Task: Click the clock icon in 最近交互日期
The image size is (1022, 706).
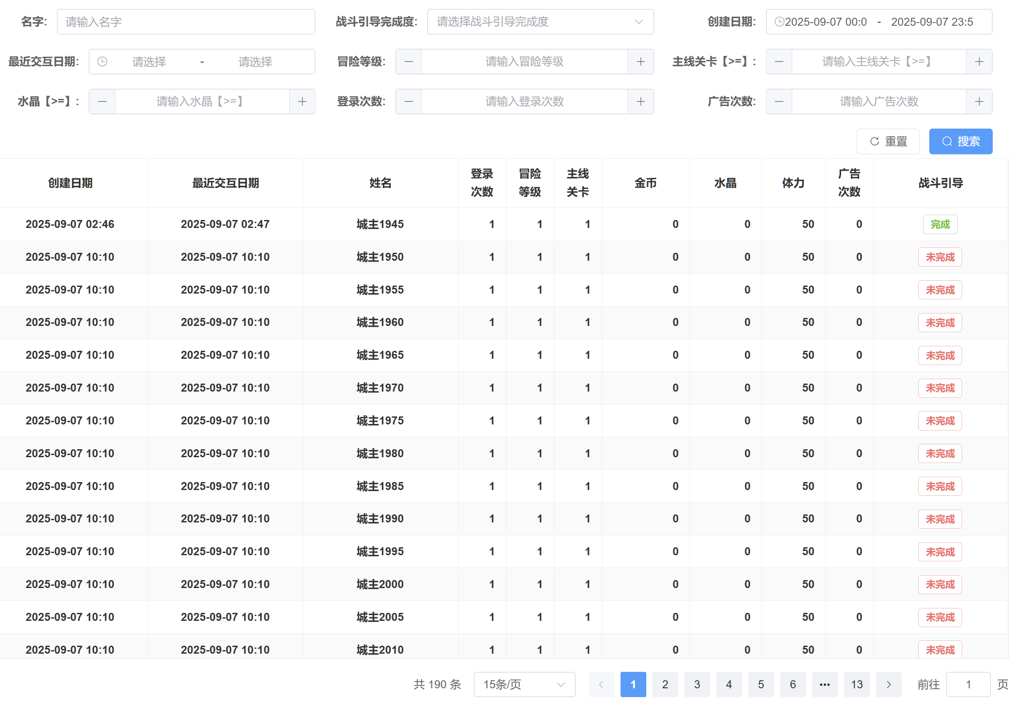Action: click(x=102, y=62)
